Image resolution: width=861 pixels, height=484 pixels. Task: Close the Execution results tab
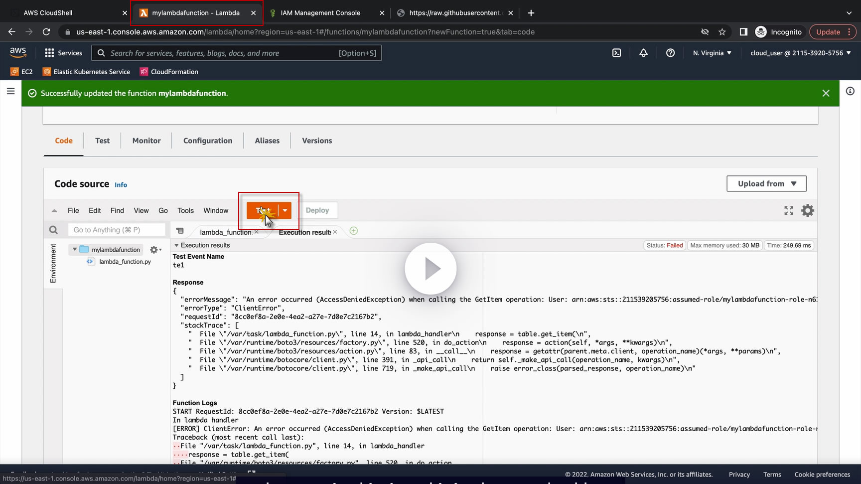click(x=335, y=232)
